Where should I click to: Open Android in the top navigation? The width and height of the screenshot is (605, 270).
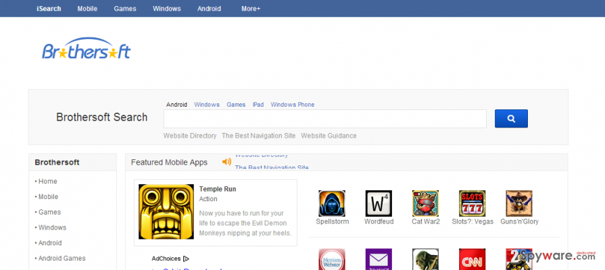pyautogui.click(x=209, y=9)
